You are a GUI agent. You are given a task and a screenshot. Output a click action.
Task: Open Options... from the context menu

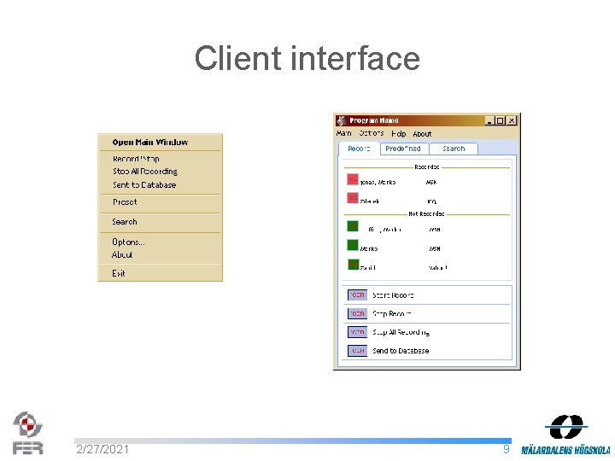click(x=128, y=242)
